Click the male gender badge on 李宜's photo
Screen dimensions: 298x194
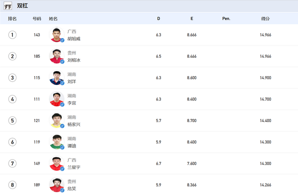(62, 105)
